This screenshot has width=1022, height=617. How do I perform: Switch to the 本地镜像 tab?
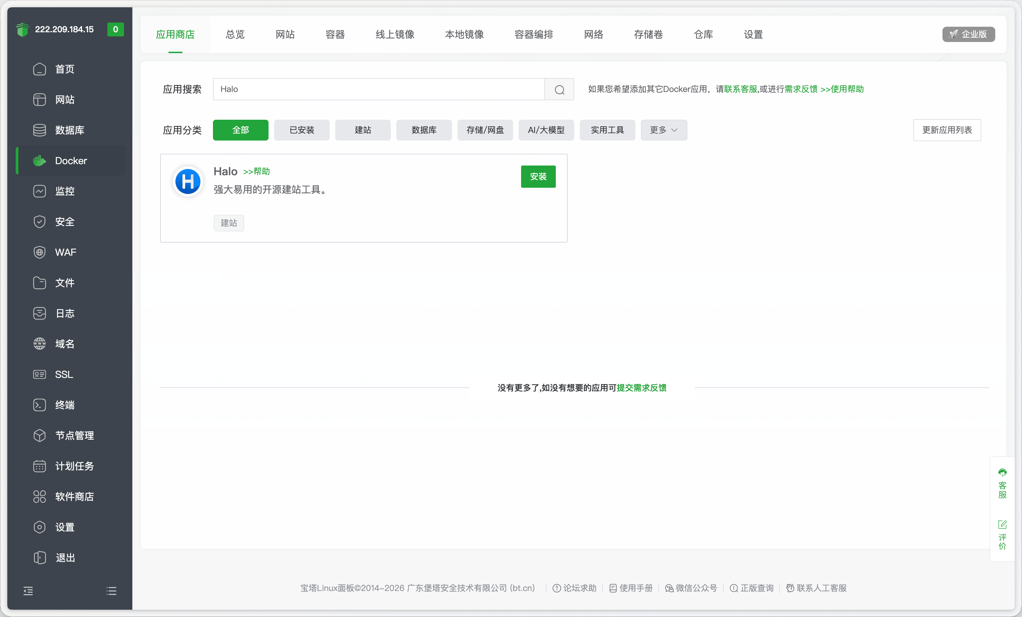coord(464,35)
